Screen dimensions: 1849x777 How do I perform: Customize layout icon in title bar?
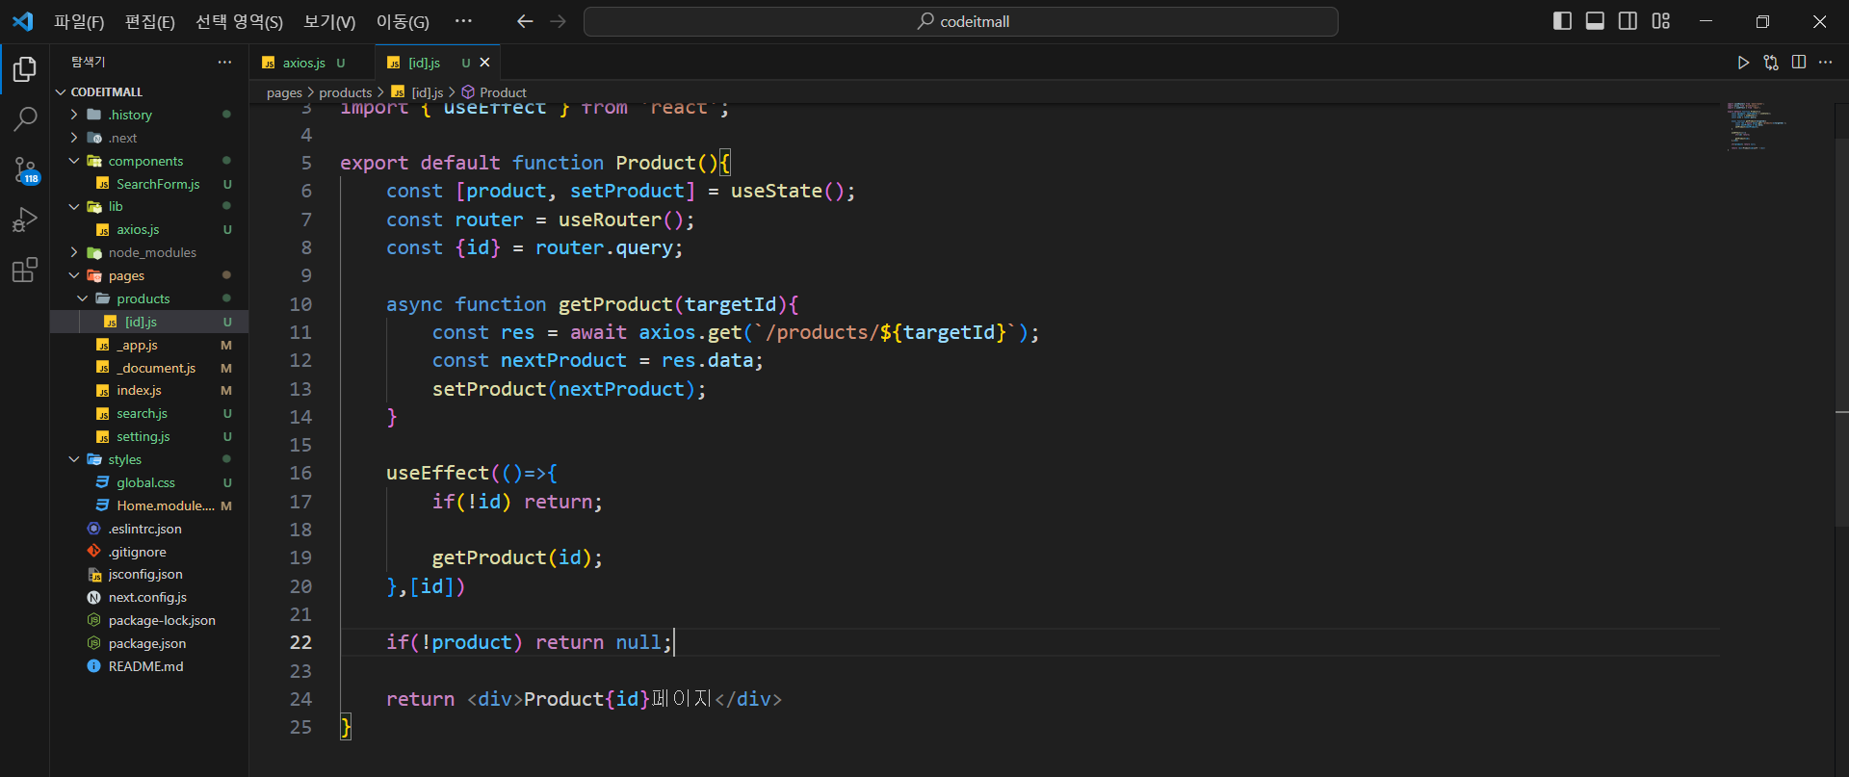pyautogui.click(x=1661, y=21)
